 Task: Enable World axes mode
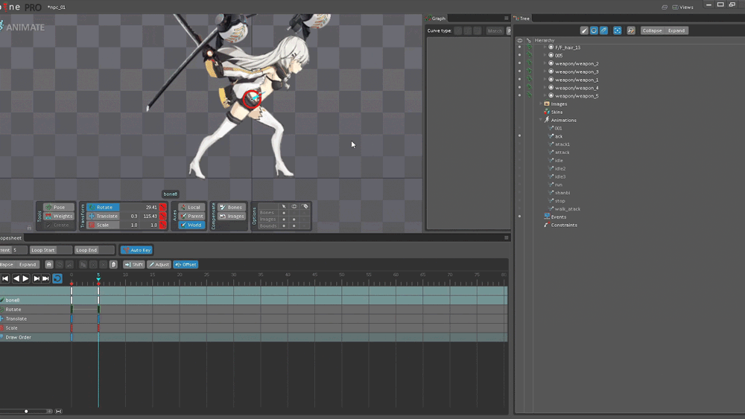(x=192, y=225)
